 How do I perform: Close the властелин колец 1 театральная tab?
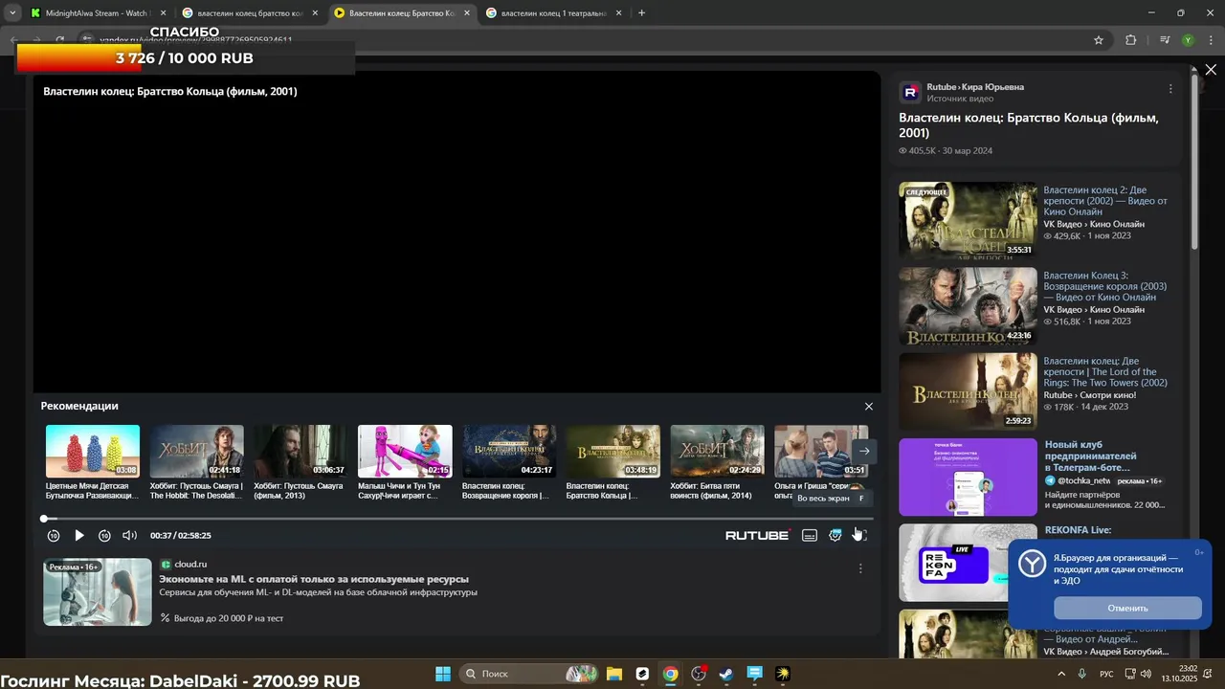coord(618,13)
